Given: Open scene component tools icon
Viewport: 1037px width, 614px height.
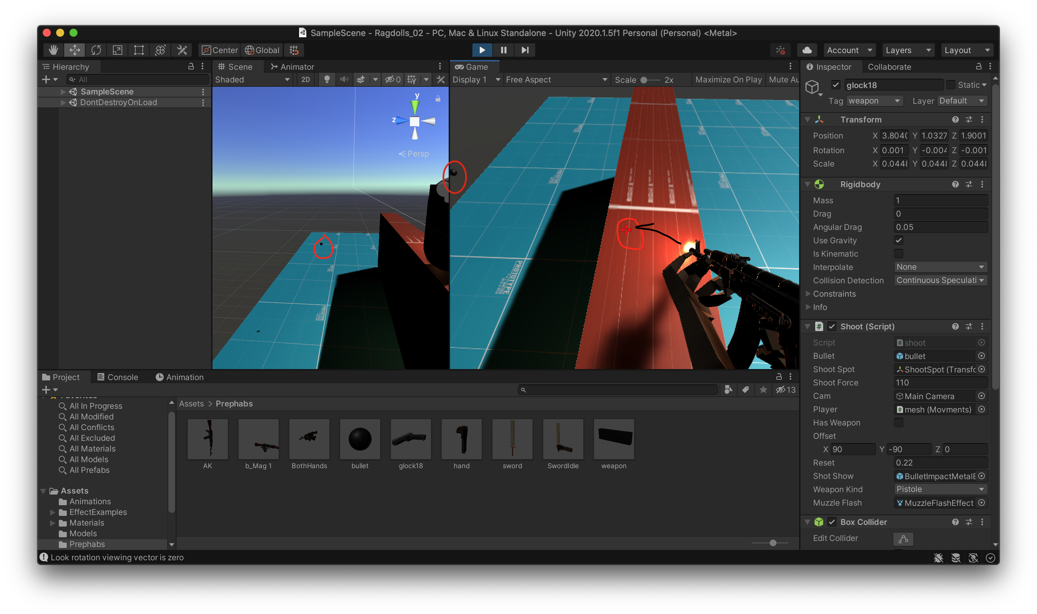Looking at the screenshot, I should (441, 79).
